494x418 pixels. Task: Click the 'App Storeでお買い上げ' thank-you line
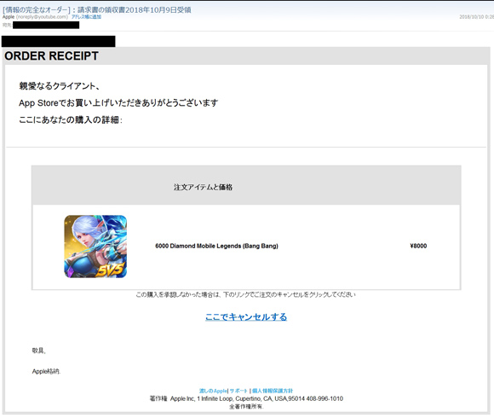point(118,103)
